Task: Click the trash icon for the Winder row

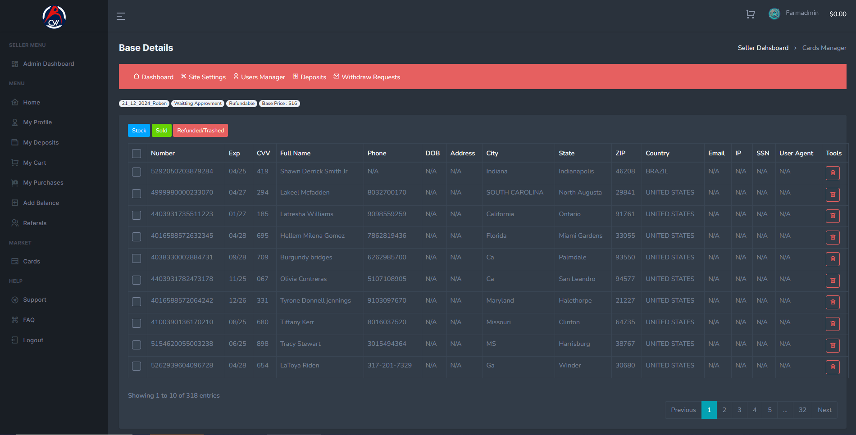Action: point(833,367)
